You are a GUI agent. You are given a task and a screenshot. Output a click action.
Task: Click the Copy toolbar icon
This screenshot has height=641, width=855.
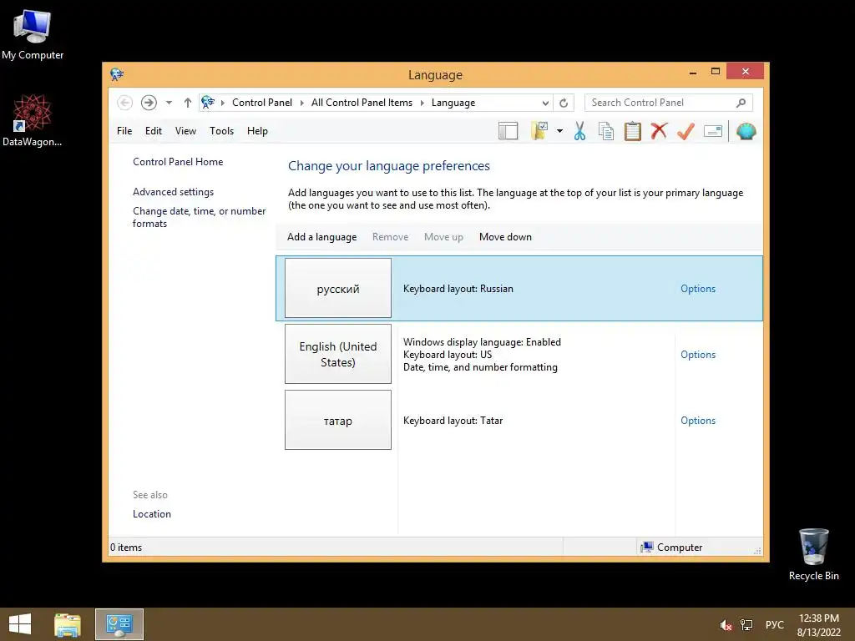(x=606, y=131)
